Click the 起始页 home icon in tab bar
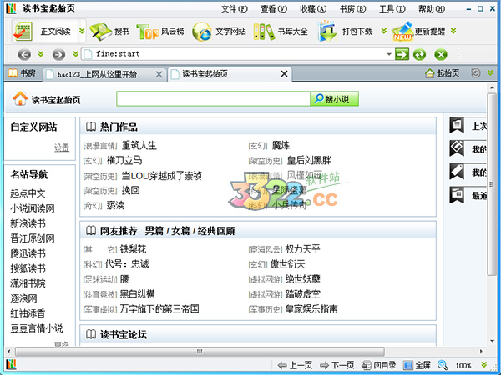 click(x=430, y=73)
